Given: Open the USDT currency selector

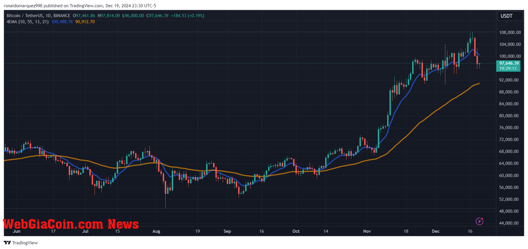Looking at the screenshot, I should pyautogui.click(x=510, y=16).
